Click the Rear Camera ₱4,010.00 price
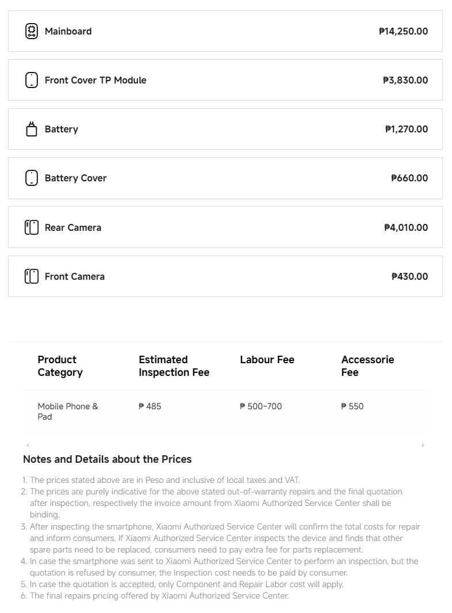The height and width of the screenshot is (613, 452). pyautogui.click(x=406, y=227)
